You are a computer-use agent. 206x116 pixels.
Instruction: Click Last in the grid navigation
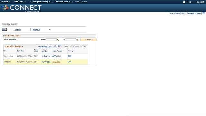pos(85,46)
